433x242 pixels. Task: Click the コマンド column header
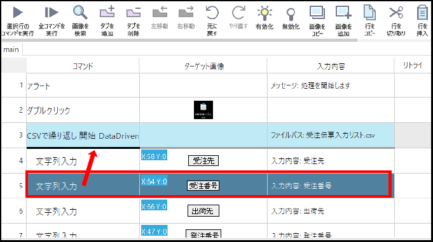tap(83, 66)
